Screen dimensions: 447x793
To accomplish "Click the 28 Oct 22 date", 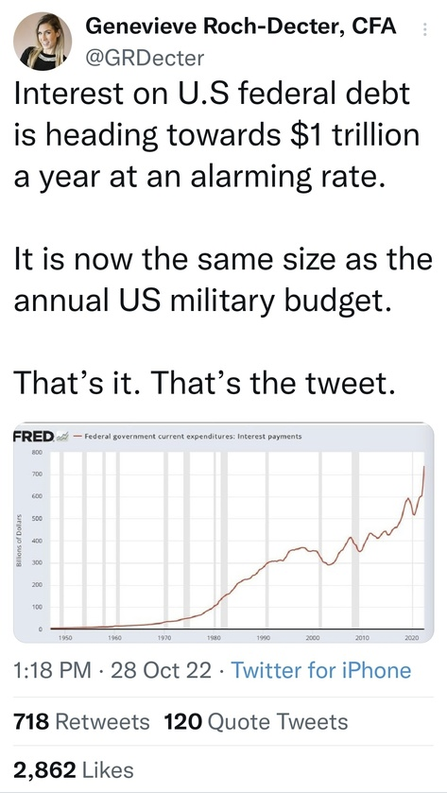I will (161, 671).
